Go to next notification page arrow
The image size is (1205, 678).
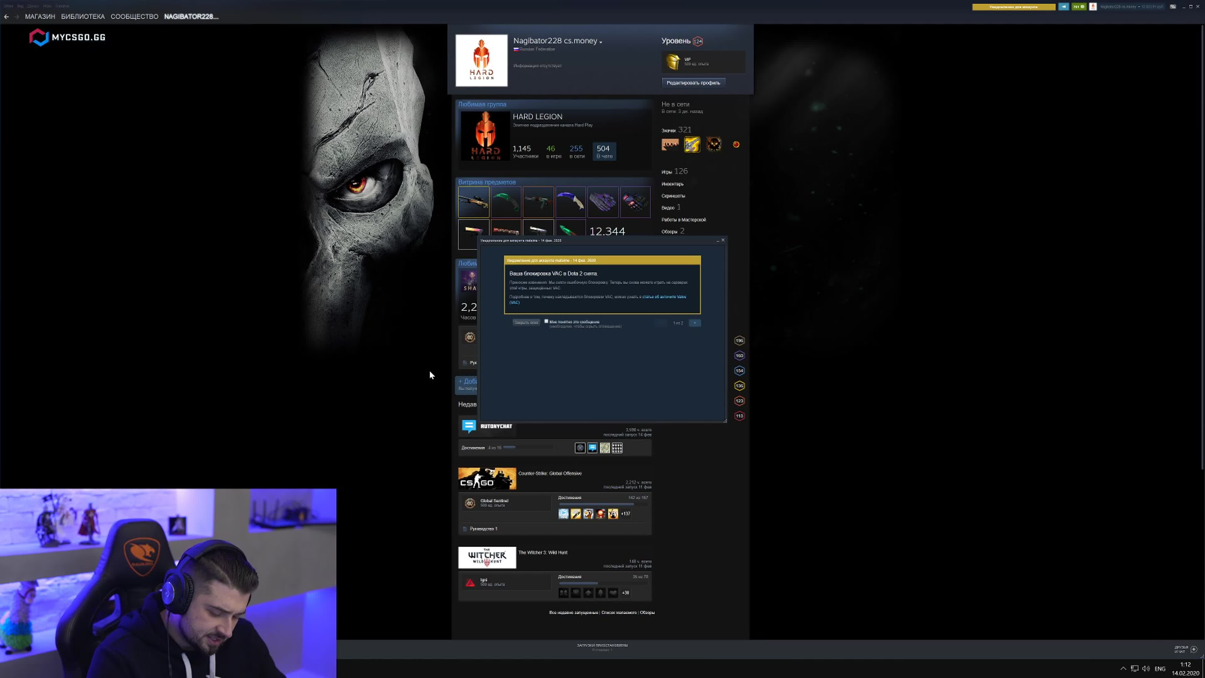click(x=695, y=323)
